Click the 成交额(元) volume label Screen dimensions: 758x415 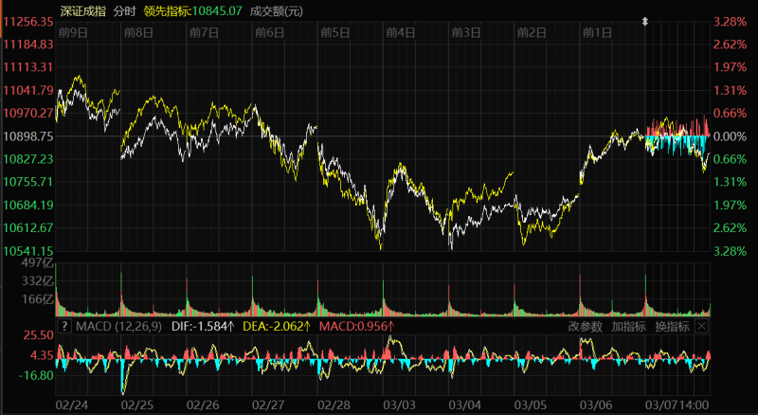[277, 11]
